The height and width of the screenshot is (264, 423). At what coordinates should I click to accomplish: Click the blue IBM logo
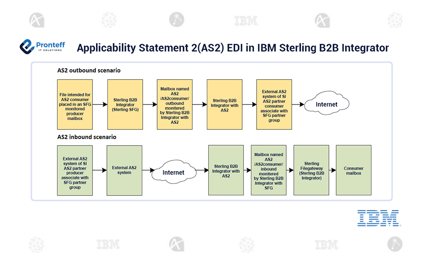tap(378, 219)
